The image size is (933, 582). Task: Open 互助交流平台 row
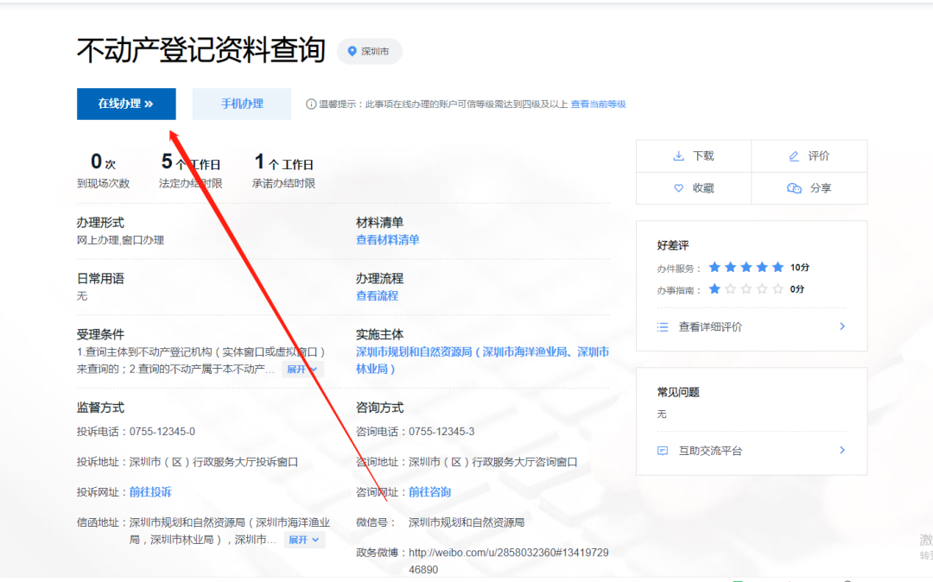tap(752, 451)
